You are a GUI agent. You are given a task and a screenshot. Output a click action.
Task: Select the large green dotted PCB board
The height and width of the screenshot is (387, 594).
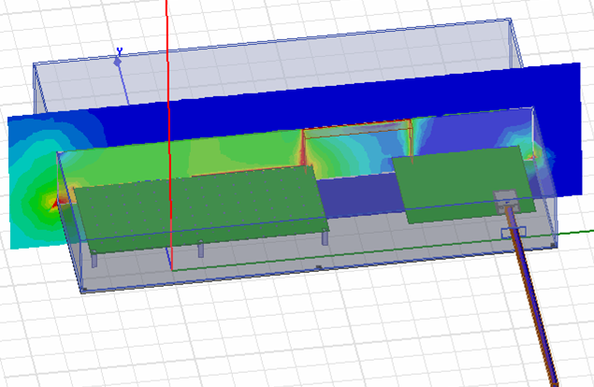point(201,208)
